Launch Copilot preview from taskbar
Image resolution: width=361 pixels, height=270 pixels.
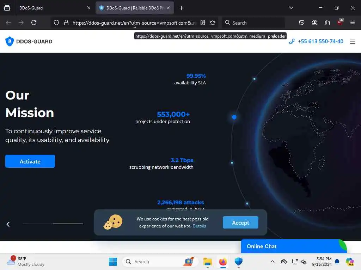point(350,262)
